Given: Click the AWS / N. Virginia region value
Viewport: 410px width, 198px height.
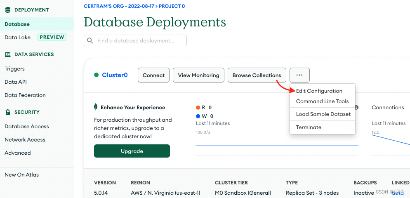Looking at the screenshot, I should tap(165, 193).
